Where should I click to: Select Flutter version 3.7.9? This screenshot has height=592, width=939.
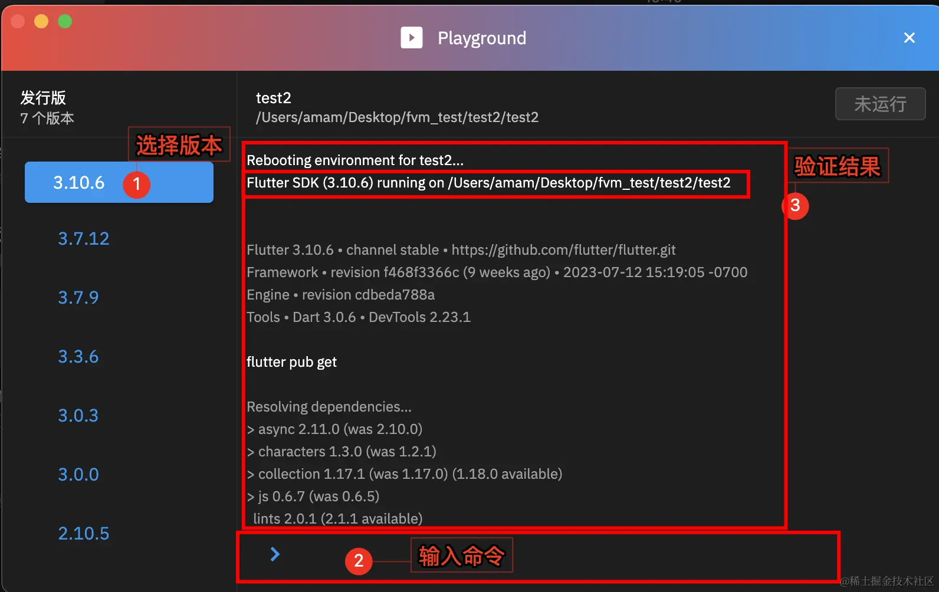78,298
